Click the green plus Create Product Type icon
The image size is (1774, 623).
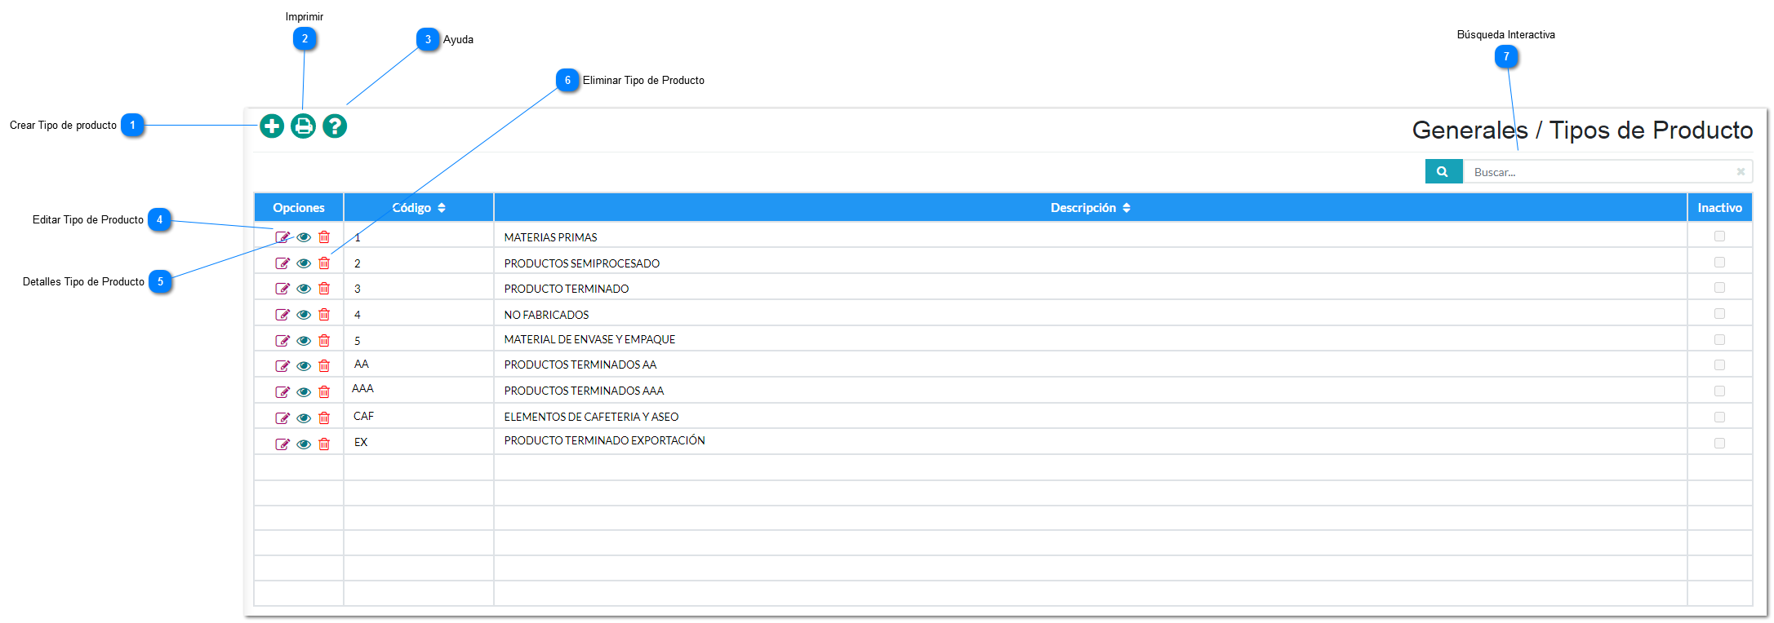[x=272, y=126]
